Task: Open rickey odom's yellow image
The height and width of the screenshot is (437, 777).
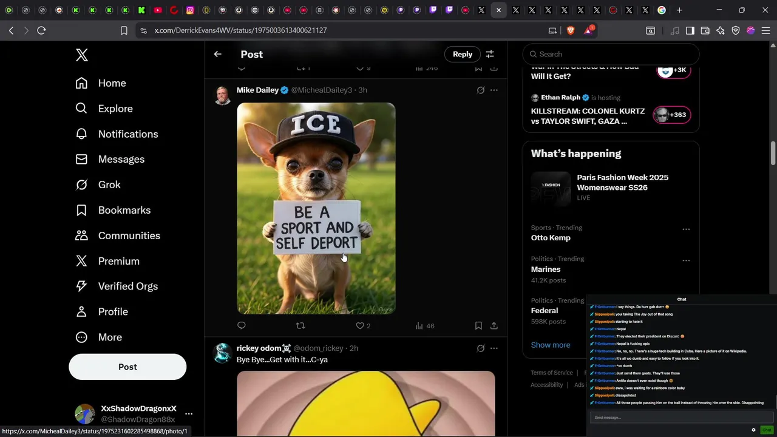Action: [x=366, y=404]
